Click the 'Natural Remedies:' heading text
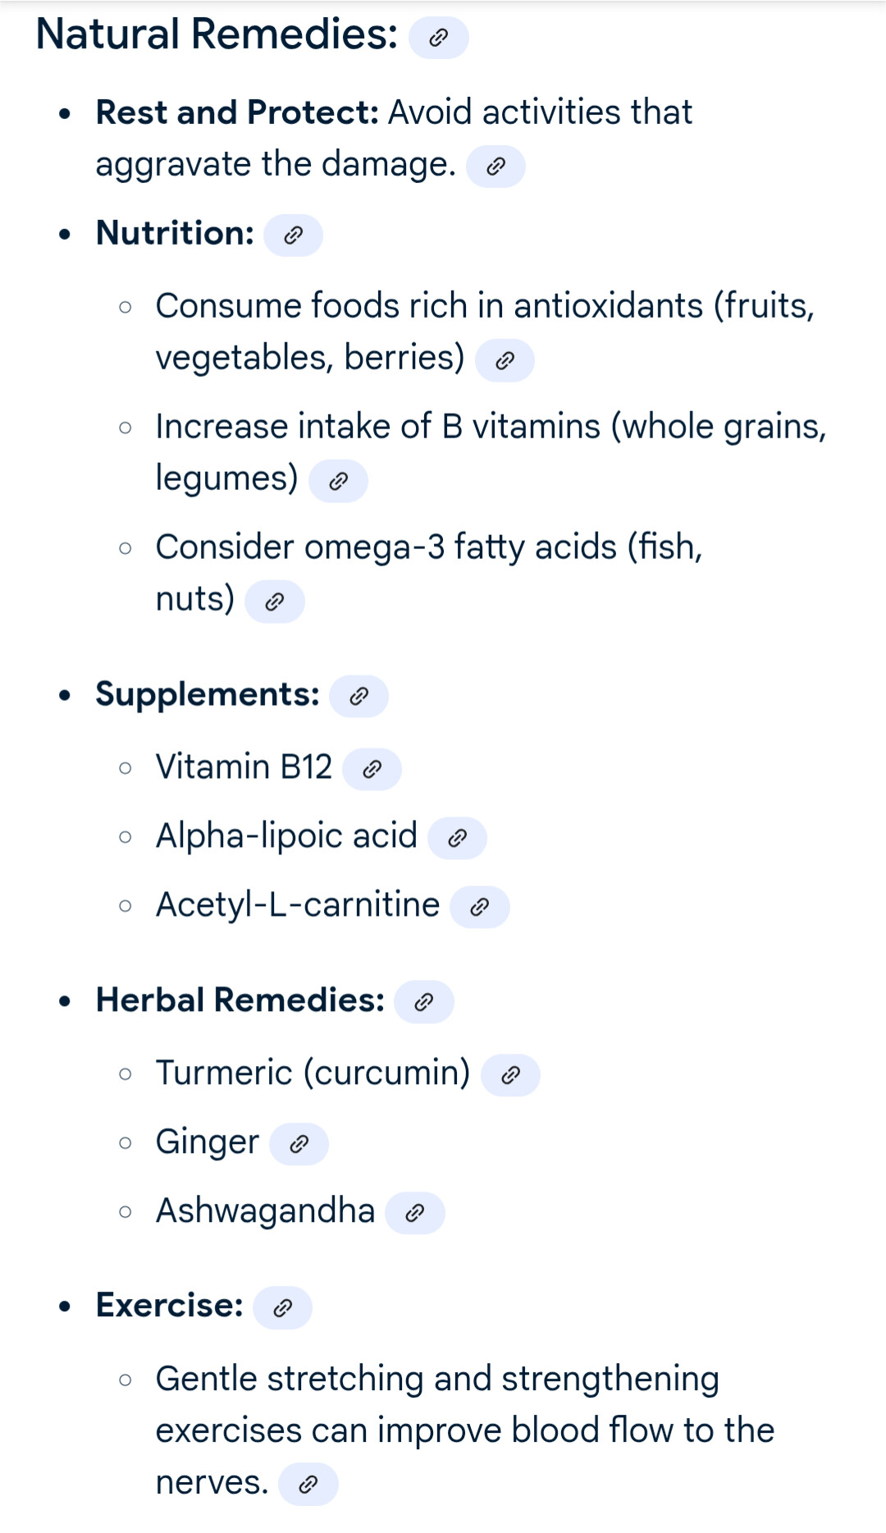The width and height of the screenshot is (886, 1533). click(x=217, y=34)
